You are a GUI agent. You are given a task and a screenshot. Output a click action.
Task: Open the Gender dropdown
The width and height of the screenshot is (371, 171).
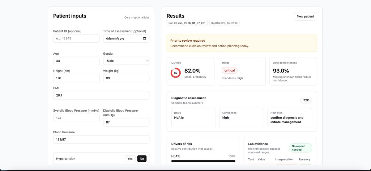coord(126,61)
